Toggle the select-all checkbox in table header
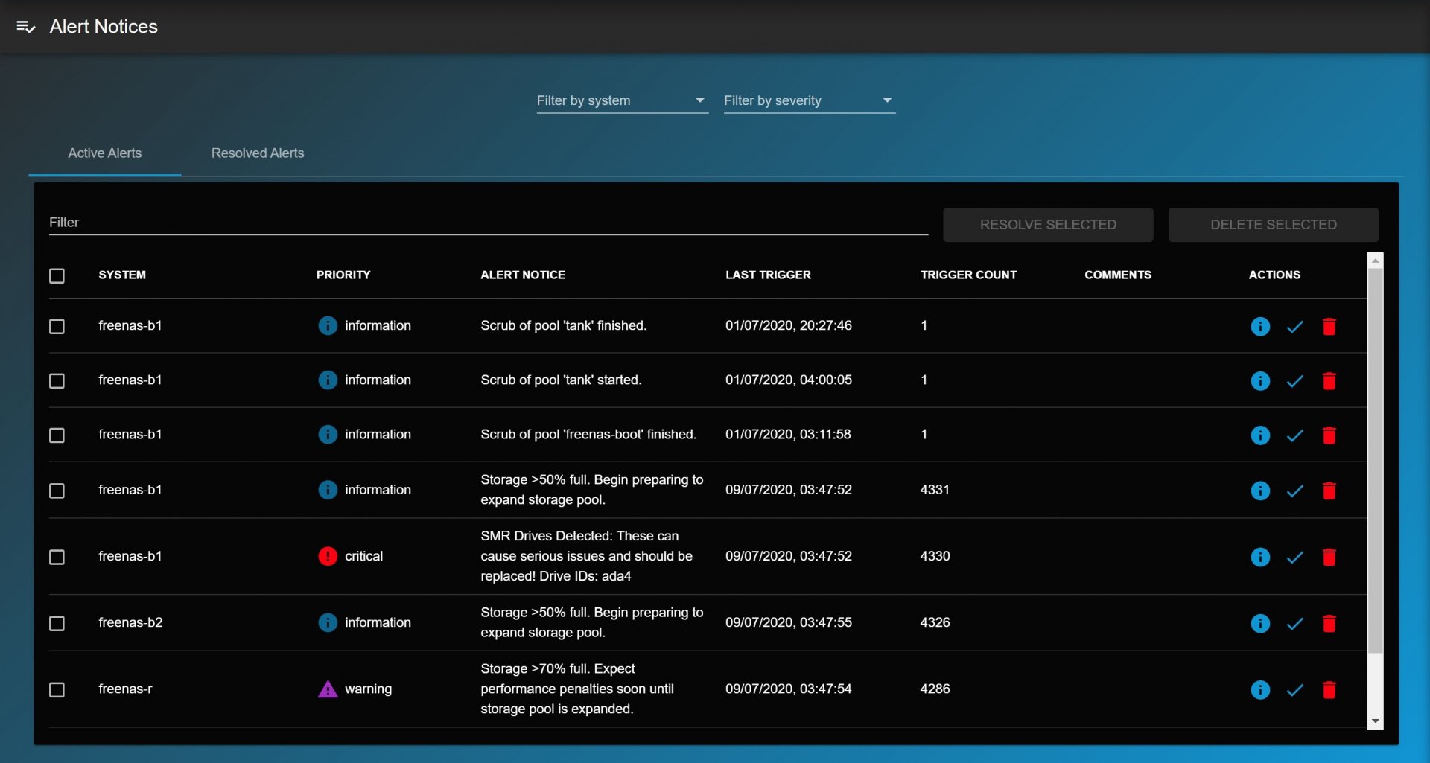This screenshot has width=1430, height=763. pos(57,275)
